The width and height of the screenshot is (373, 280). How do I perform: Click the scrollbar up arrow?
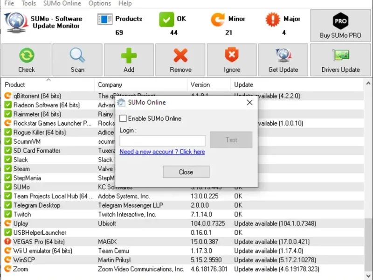coord(368,84)
